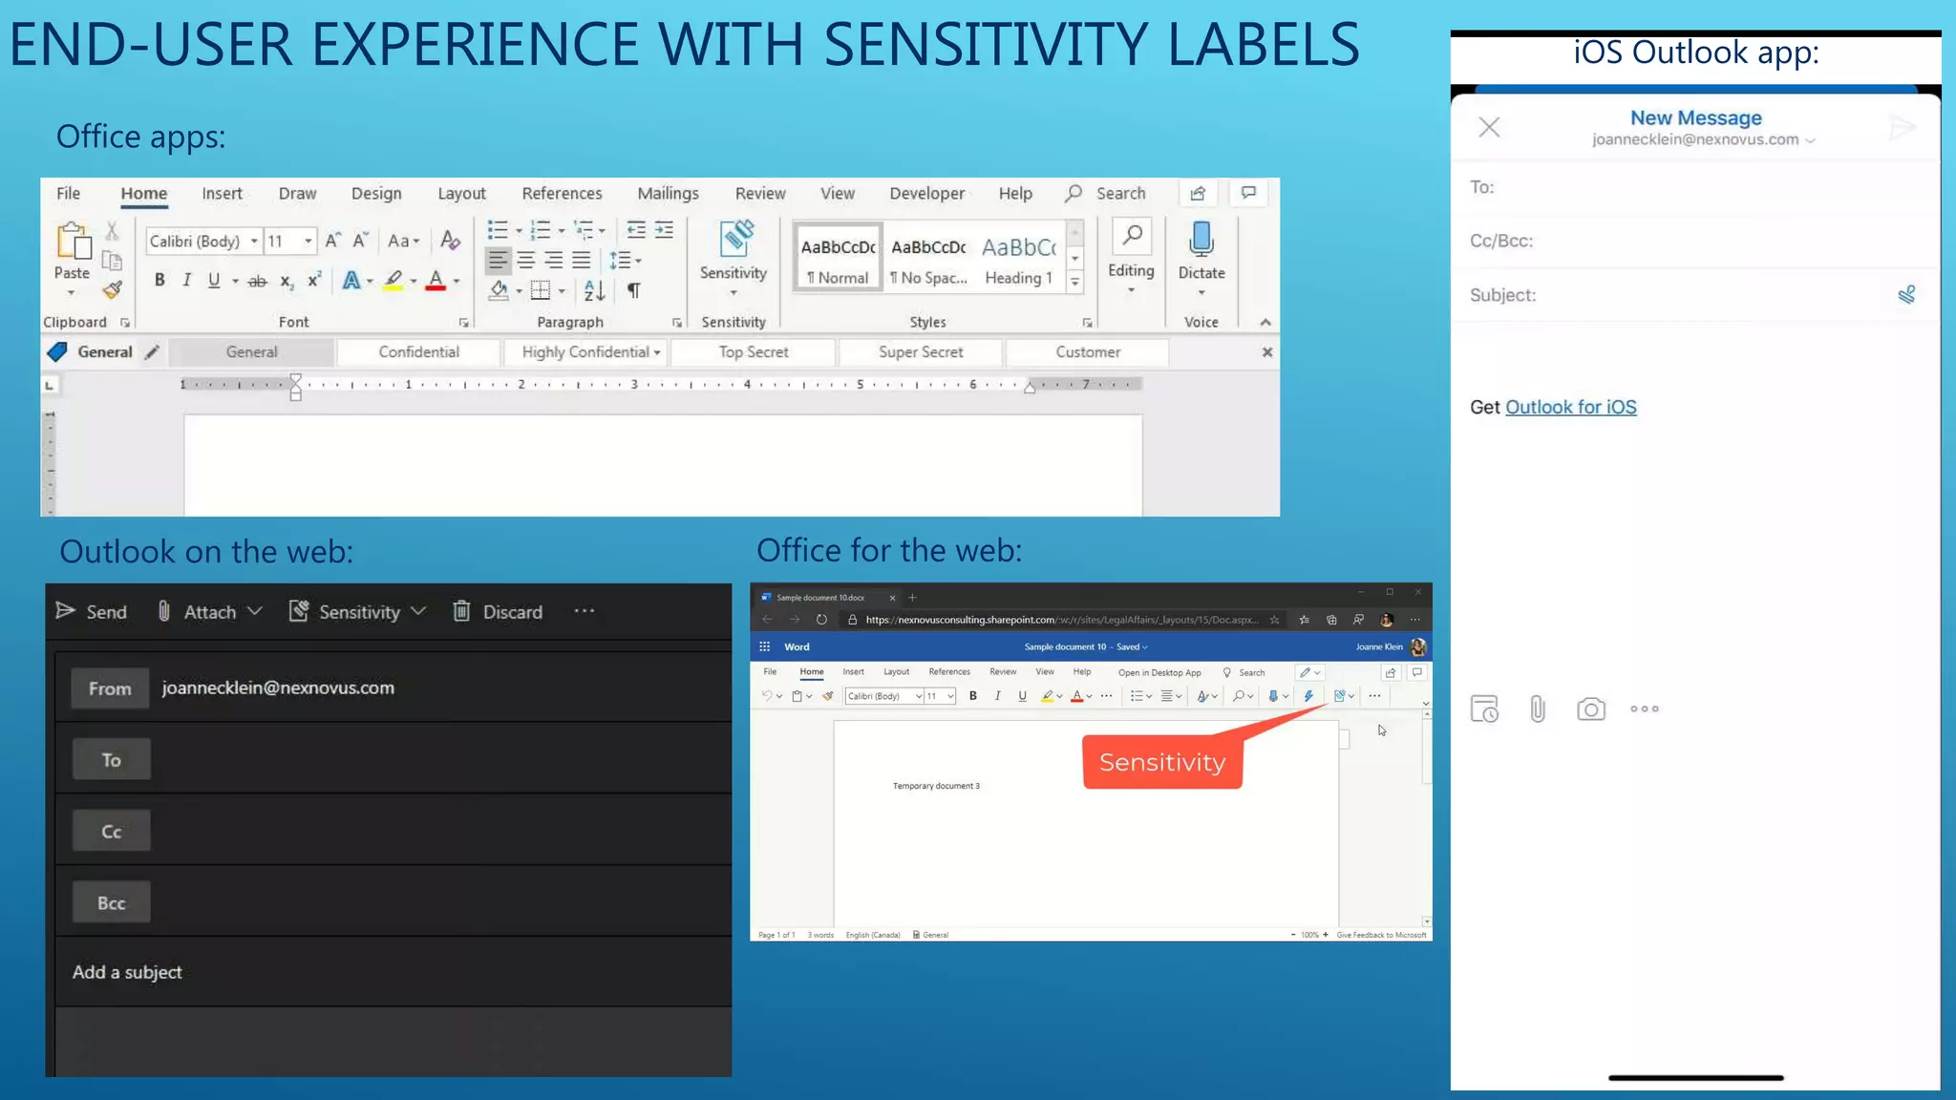Click Discard trash icon in Outlook web

click(461, 611)
